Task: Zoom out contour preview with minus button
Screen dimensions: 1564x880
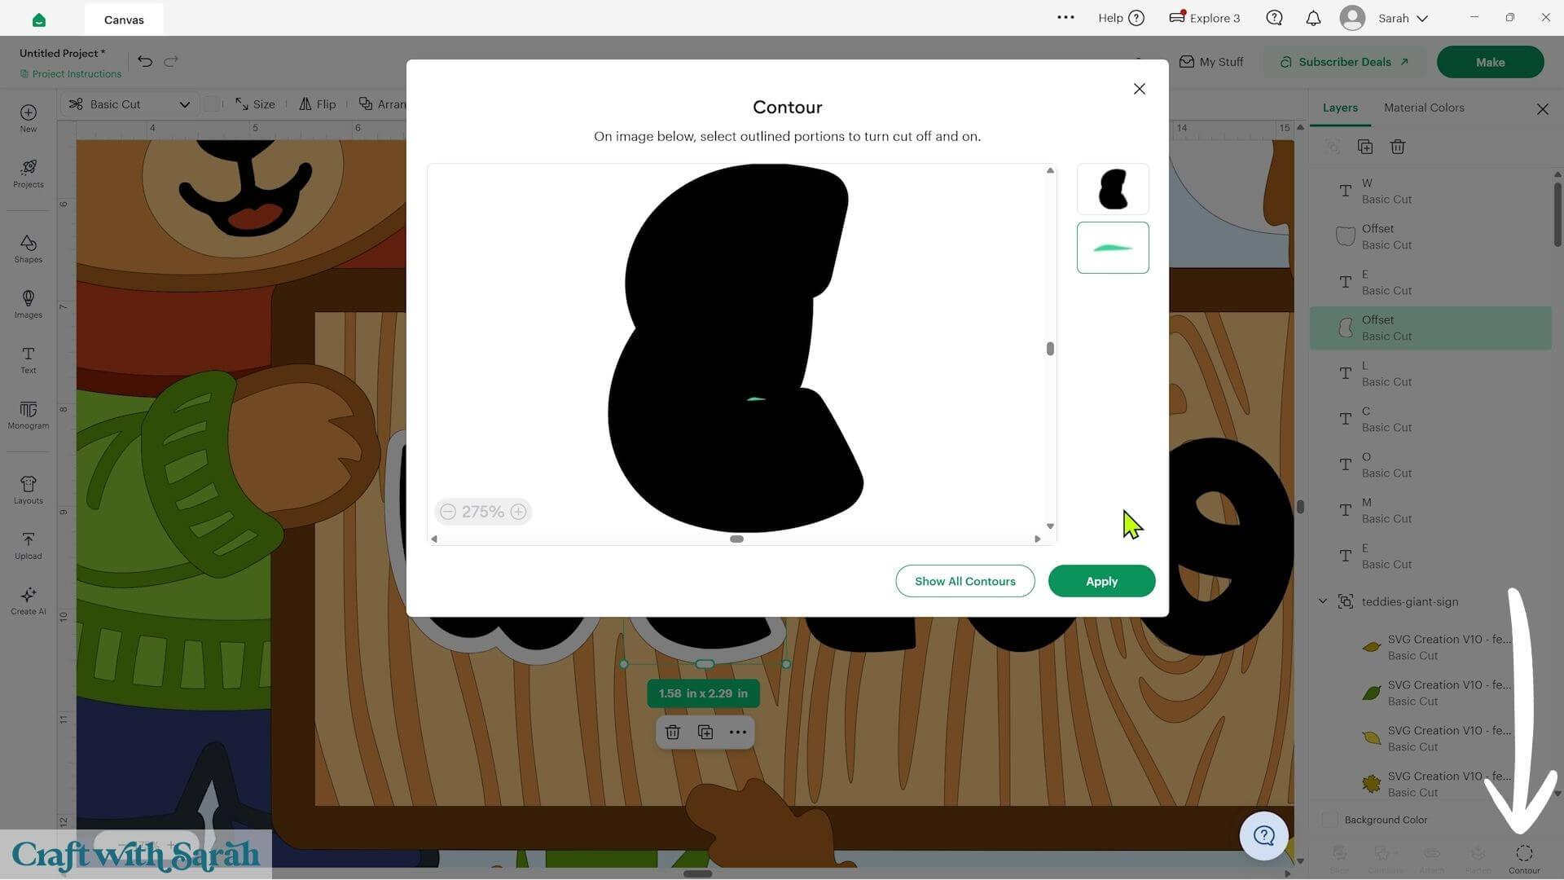Action: [x=448, y=512]
